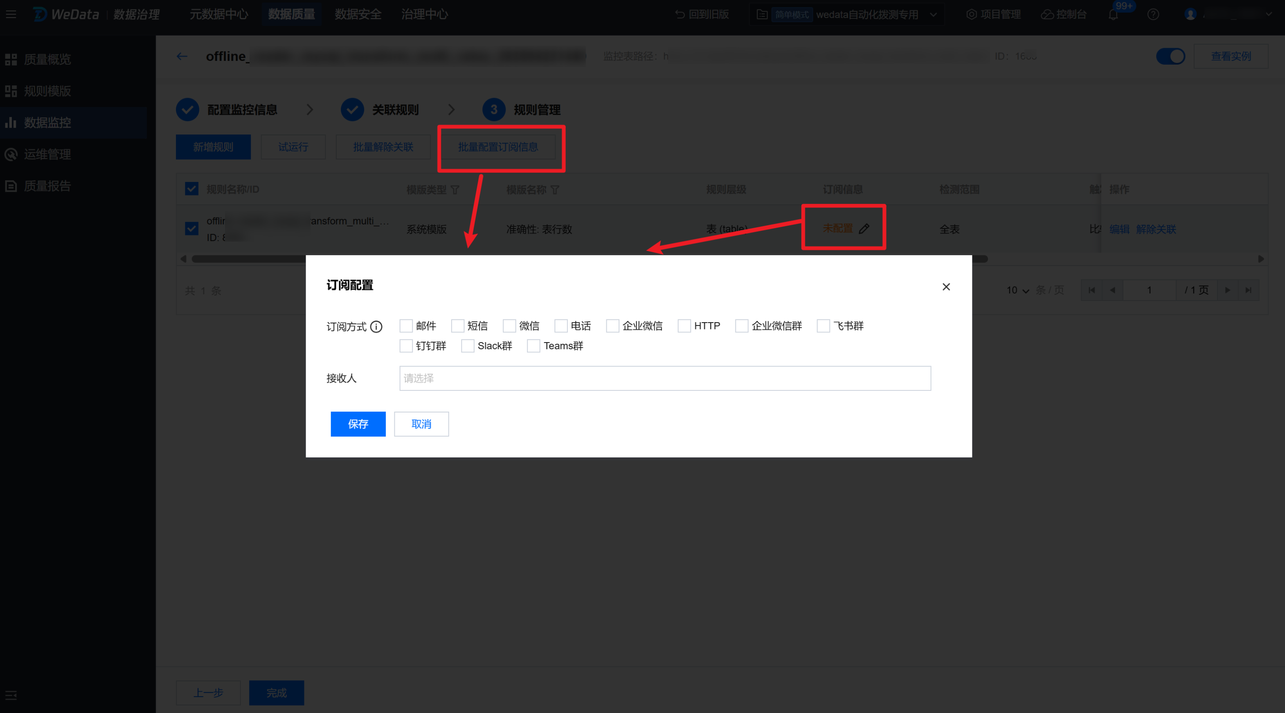Open the hamburger menu at top left
The image size is (1285, 713).
coord(11,14)
